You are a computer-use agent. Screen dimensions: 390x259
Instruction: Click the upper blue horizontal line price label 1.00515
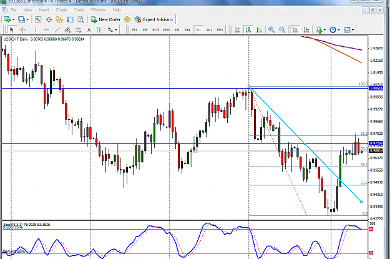[x=376, y=89]
